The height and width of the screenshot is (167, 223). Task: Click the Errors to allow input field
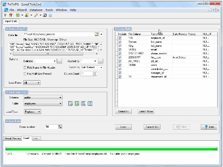pyautogui.click(x=52, y=127)
